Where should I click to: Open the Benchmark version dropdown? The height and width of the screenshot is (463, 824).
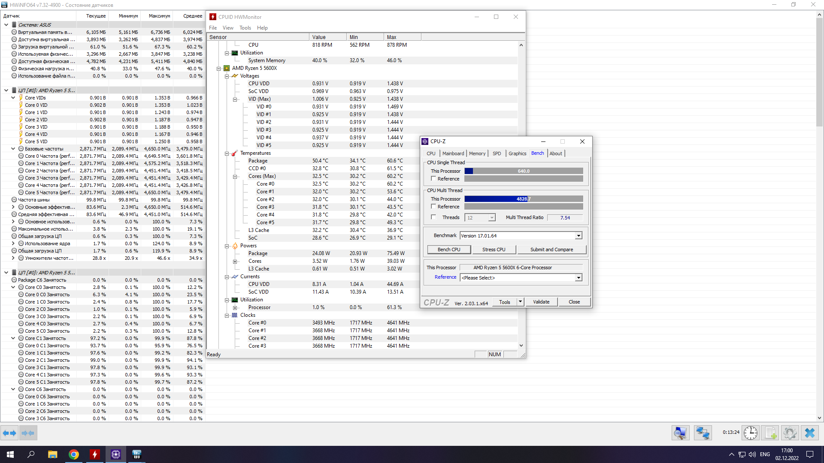579,236
